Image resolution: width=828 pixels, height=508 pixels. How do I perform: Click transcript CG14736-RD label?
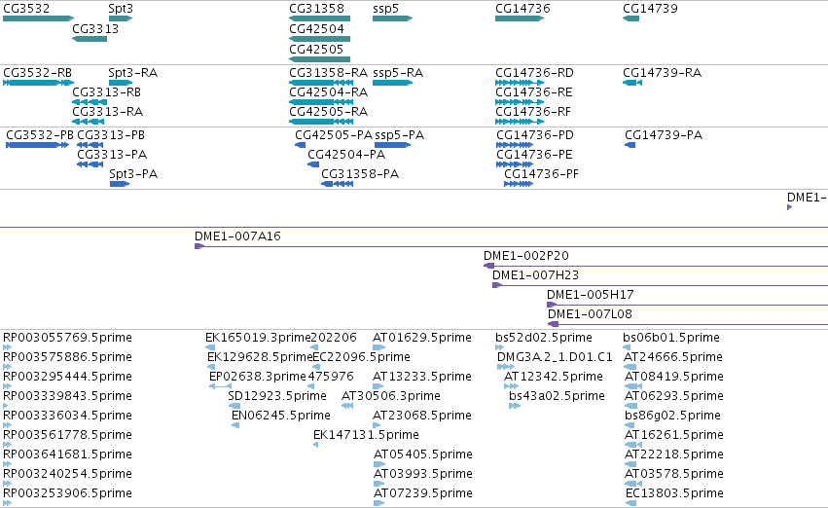534,73
